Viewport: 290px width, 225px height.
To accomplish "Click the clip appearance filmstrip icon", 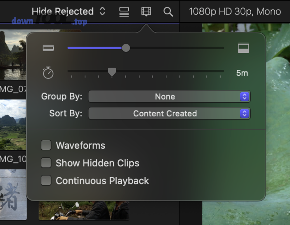I will (146, 12).
